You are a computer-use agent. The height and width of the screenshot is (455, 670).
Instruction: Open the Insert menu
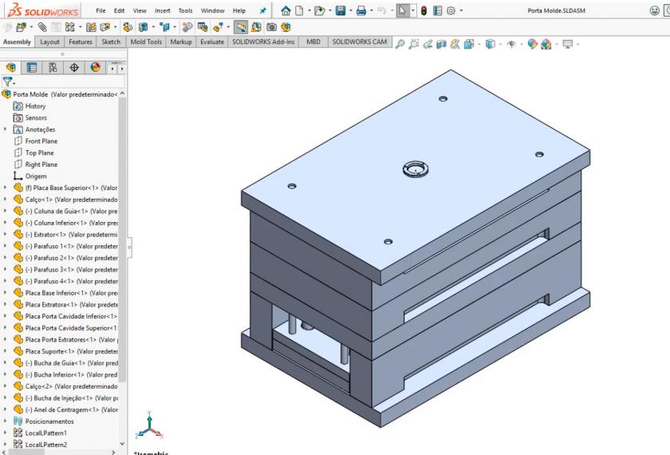tap(162, 10)
